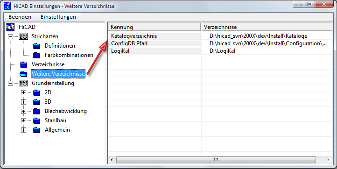Click the HiCAD root icon in tree
The height and width of the screenshot is (169, 337).
[x=10, y=27]
